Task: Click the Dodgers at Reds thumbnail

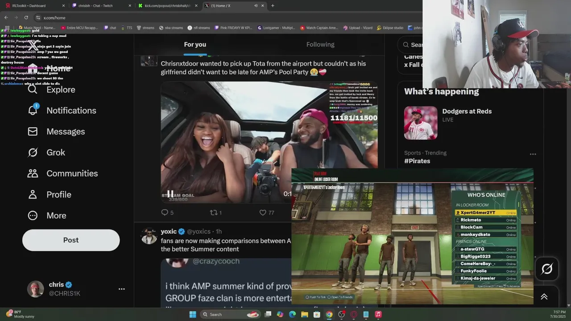Action: point(421,123)
